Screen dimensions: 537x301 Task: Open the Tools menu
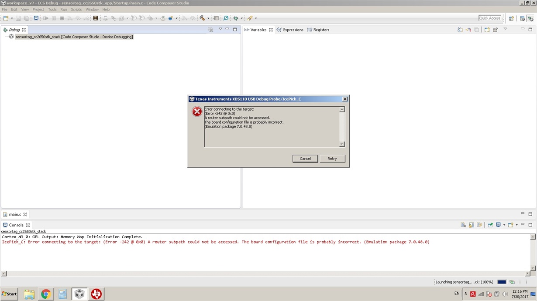tap(52, 9)
